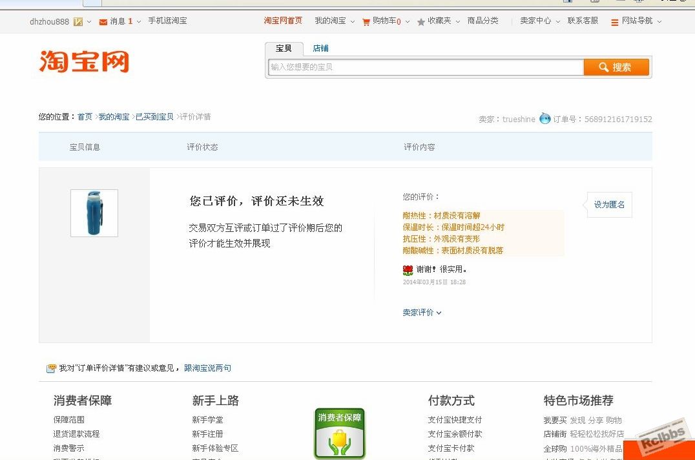Expand the 卖家评价 section
695x460 pixels.
422,313
